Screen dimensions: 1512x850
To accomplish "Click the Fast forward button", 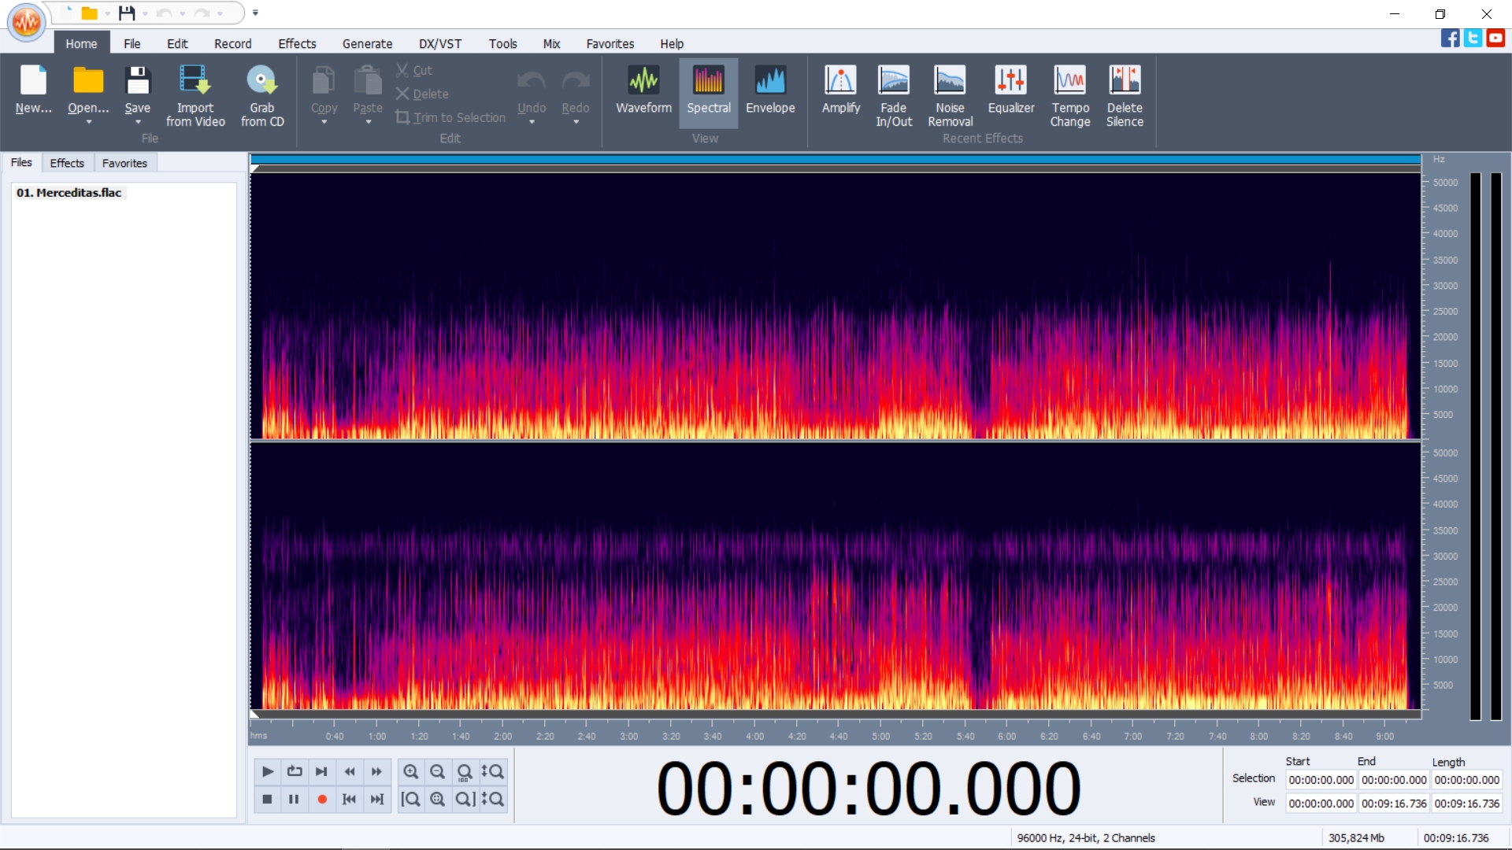I will (x=376, y=771).
